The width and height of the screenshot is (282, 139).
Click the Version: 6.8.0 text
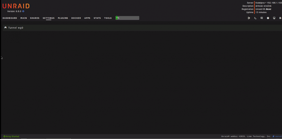pyautogui.click(x=14, y=11)
